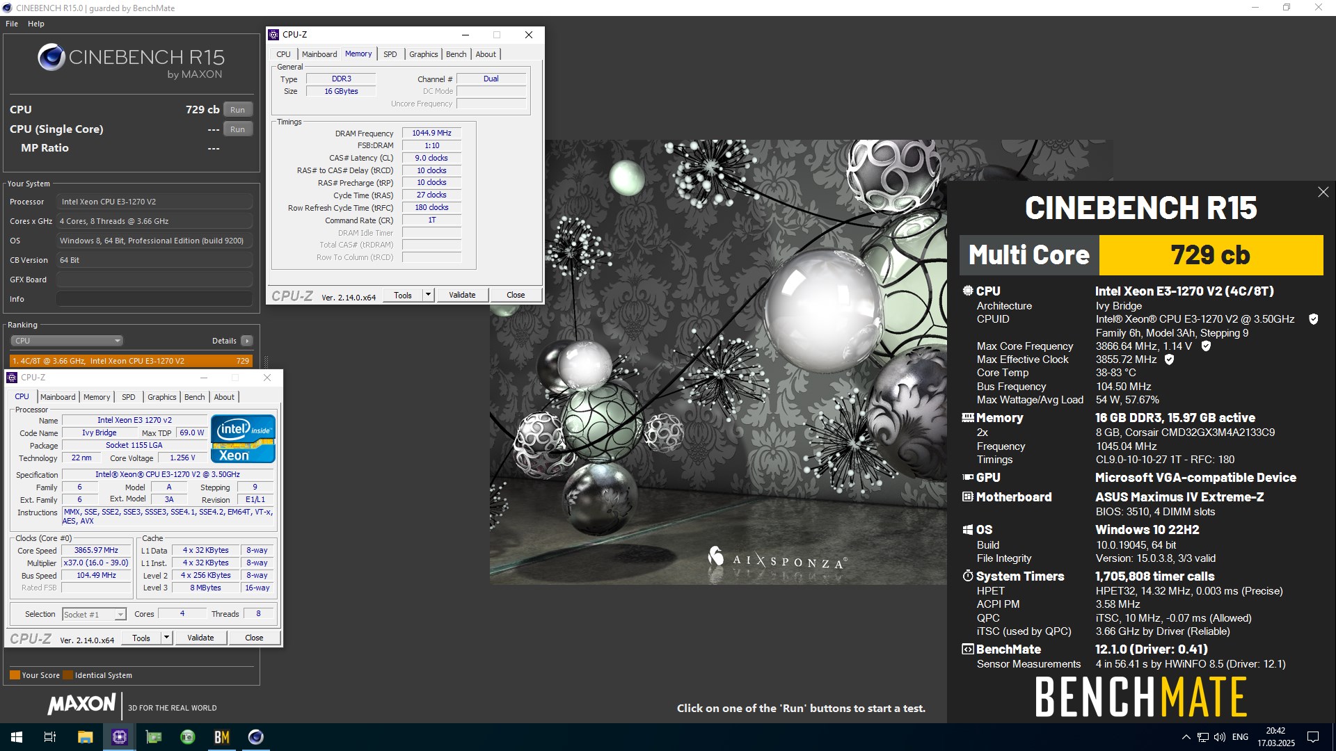Open BenchMate taskbar icon
Screen dimensions: 1336x751
222,737
